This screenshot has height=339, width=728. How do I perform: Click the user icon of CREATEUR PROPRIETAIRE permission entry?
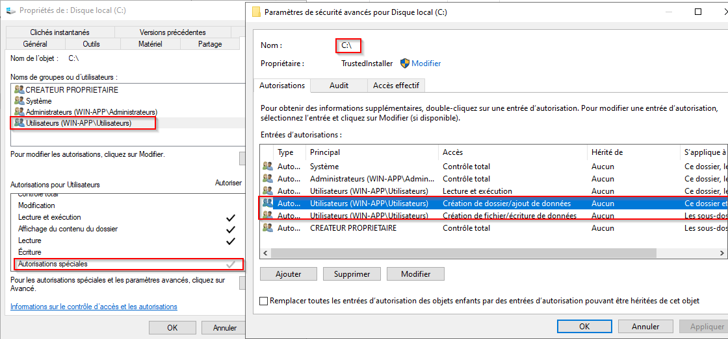click(x=267, y=228)
